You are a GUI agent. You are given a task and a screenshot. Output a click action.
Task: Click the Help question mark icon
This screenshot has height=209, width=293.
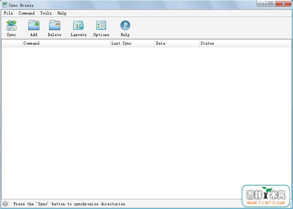[x=125, y=25]
